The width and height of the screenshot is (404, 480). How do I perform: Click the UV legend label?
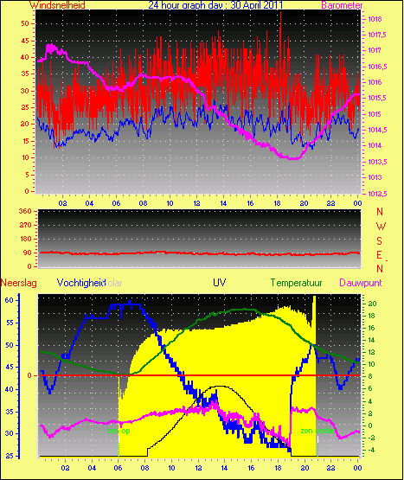pos(220,282)
